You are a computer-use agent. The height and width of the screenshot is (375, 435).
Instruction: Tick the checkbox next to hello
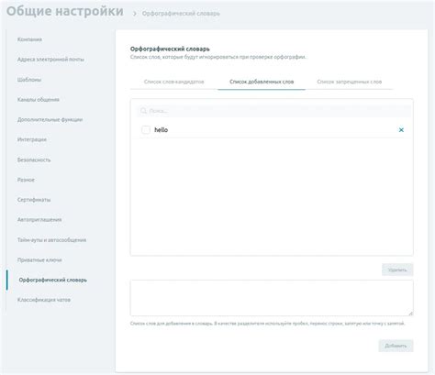pos(146,130)
